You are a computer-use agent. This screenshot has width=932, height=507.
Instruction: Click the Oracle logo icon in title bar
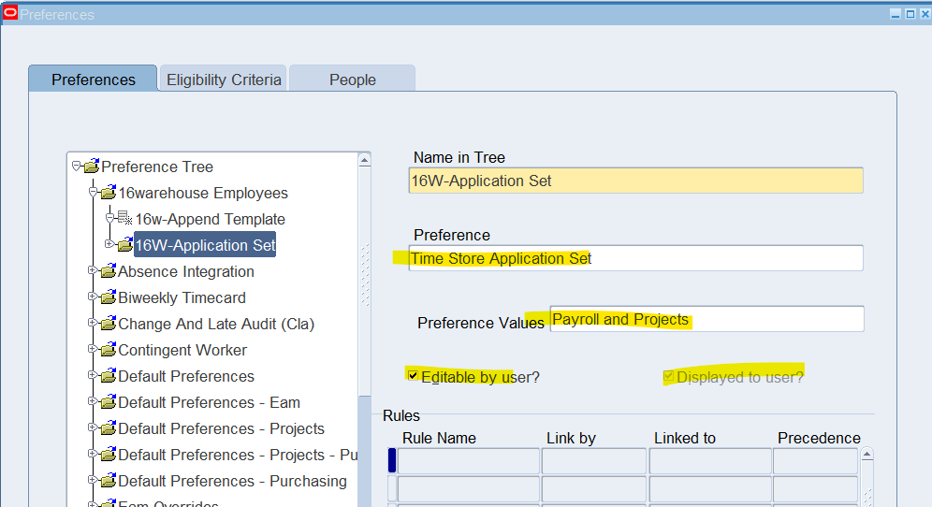coord(10,13)
